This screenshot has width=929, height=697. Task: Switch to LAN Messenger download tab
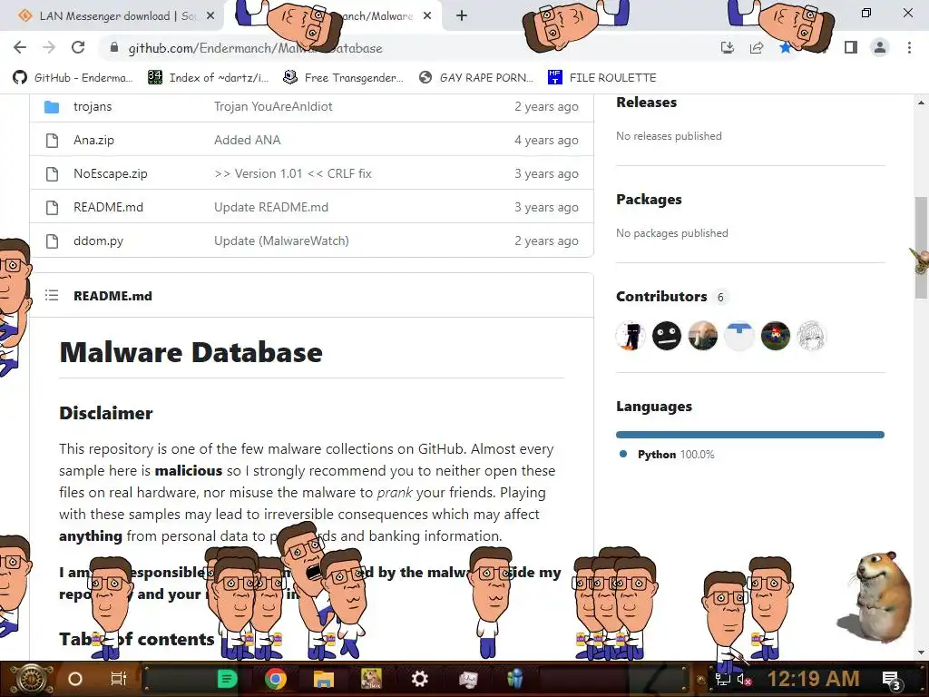[115, 16]
